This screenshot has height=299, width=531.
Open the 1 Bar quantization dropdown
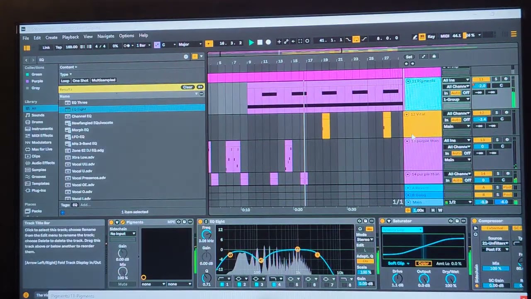click(143, 45)
